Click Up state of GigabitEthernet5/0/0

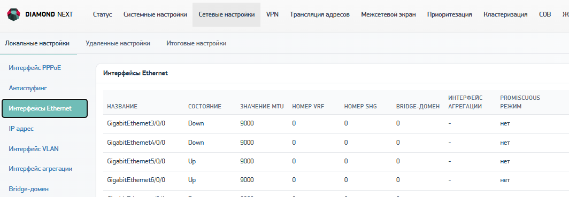[x=192, y=162]
